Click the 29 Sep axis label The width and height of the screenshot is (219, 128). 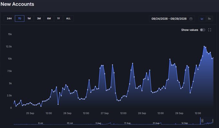(179, 113)
